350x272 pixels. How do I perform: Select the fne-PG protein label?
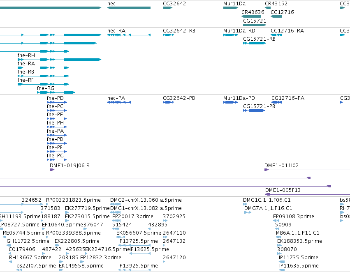pos(55,156)
